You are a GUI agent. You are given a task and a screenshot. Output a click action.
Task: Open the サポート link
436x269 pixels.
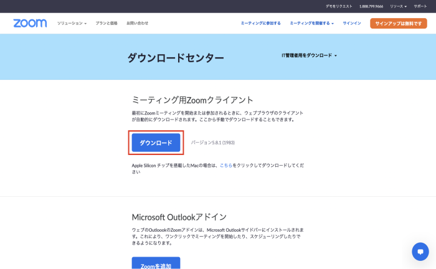(x=420, y=6)
